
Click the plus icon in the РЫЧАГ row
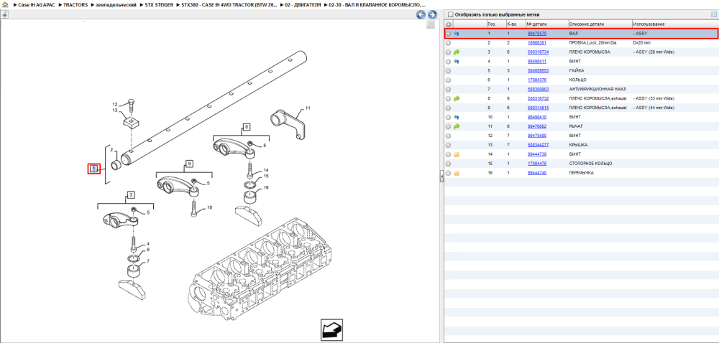point(449,126)
